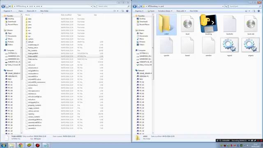
Task: Open Chrome from the taskbar
Action: tap(21, 145)
